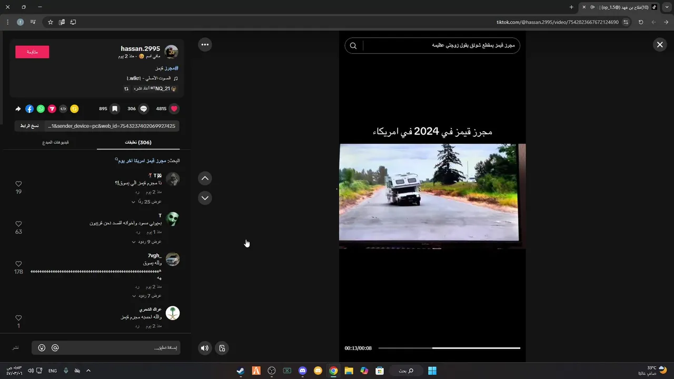This screenshot has height=379, width=674.
Task: Show hidden system tray icons chevron
Action: (x=88, y=371)
